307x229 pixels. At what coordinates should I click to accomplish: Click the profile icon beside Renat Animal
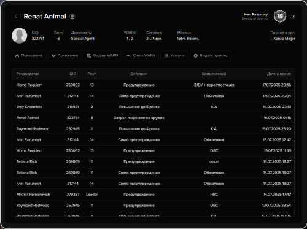click(72, 16)
